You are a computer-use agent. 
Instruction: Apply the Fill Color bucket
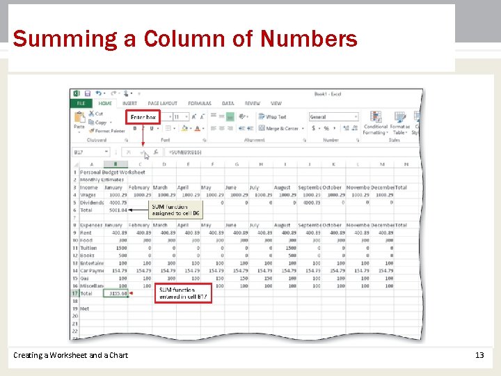click(184, 128)
